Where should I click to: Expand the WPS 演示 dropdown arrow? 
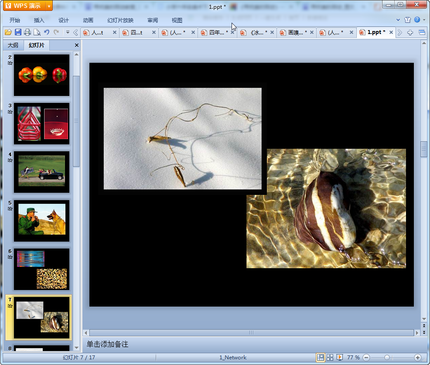click(x=49, y=6)
